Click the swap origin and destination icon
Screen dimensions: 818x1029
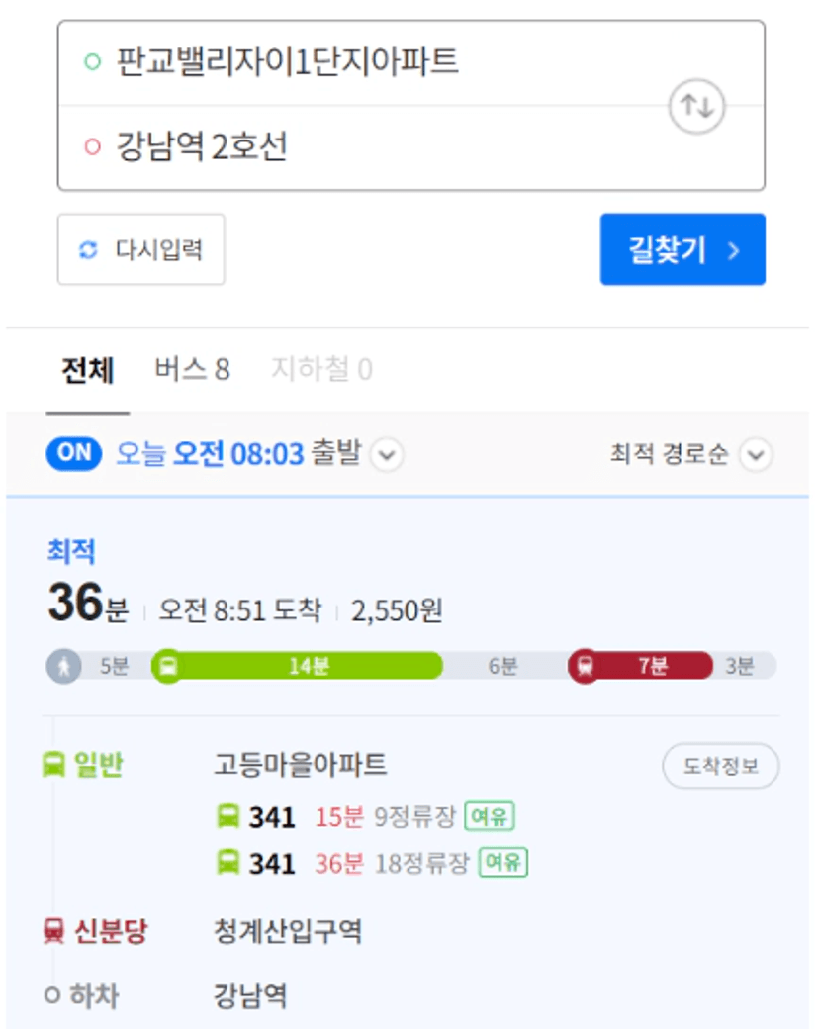click(x=697, y=106)
